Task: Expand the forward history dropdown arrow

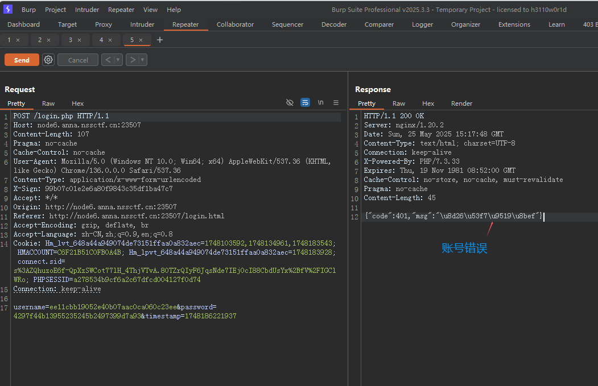Action: [x=142, y=60]
